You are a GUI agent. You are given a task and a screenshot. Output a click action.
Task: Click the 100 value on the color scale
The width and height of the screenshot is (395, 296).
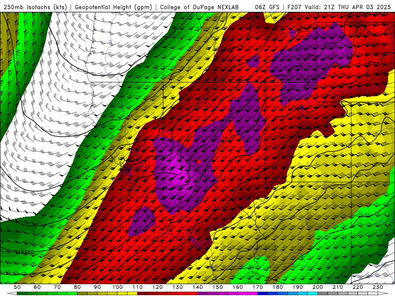tap(118, 287)
